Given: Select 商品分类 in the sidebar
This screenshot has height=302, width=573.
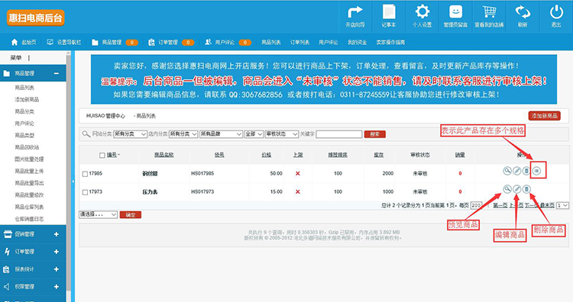Looking at the screenshot, I should tap(24, 111).
